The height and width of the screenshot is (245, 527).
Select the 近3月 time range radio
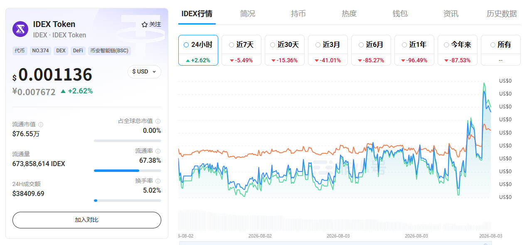point(318,44)
